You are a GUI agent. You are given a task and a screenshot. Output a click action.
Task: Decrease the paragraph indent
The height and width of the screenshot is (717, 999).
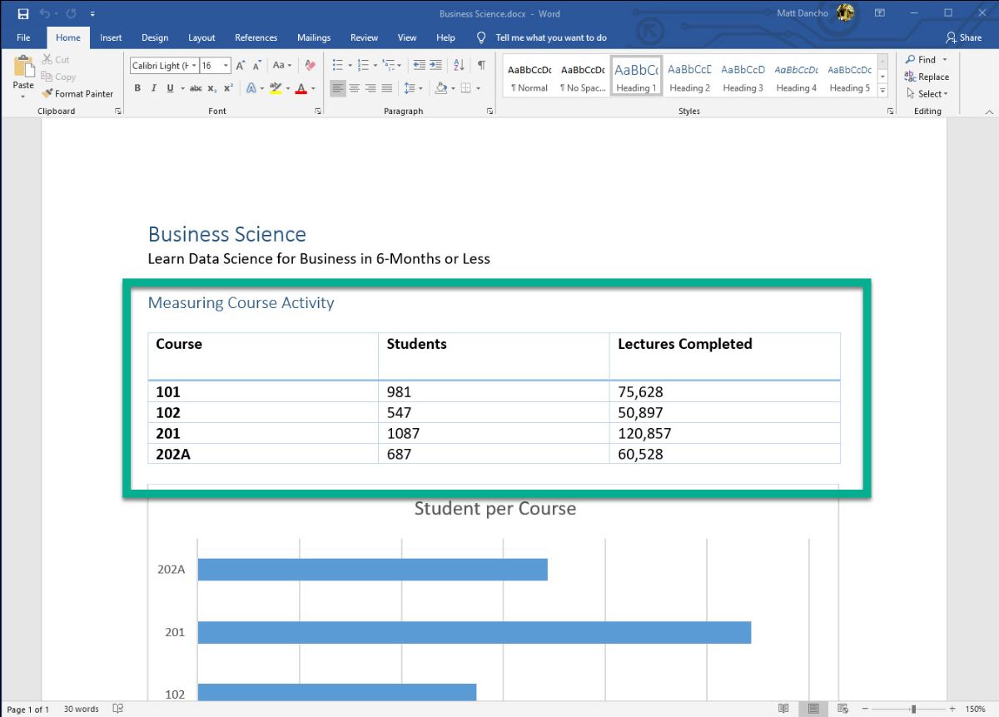pos(419,65)
